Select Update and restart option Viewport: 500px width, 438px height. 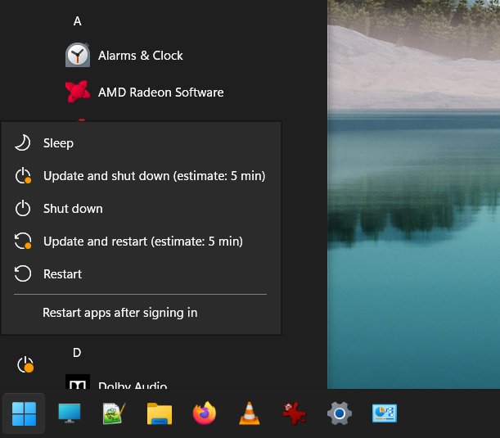coord(142,242)
